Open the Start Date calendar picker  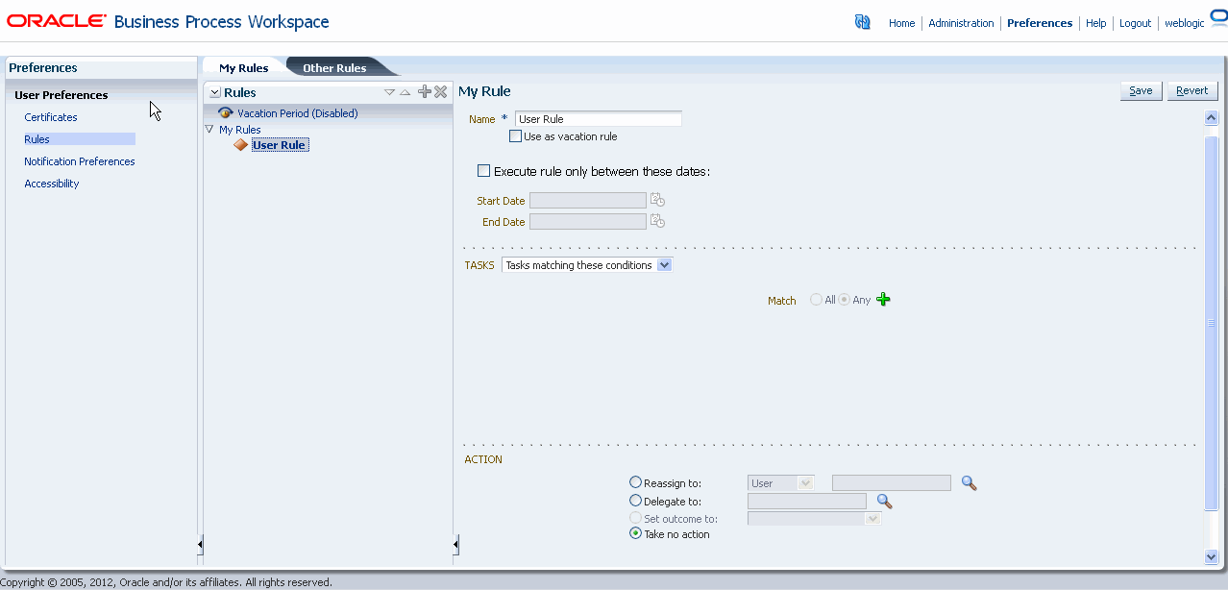point(657,200)
